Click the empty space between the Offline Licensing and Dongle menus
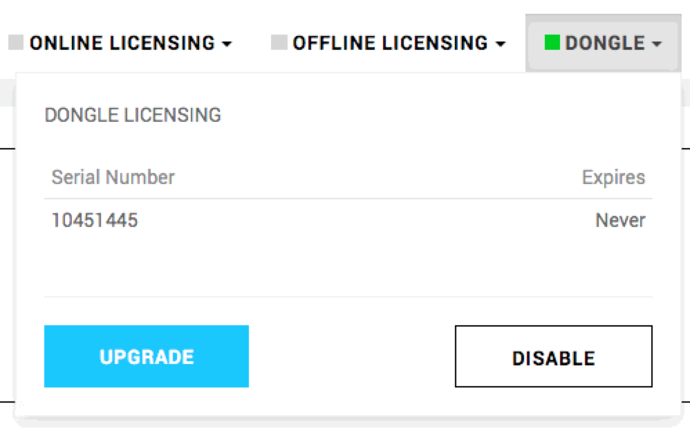 [516, 43]
